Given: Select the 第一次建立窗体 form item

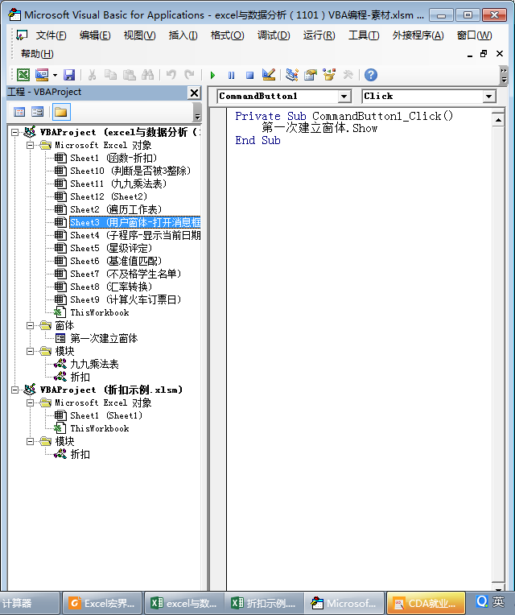Looking at the screenshot, I should click(x=104, y=338).
